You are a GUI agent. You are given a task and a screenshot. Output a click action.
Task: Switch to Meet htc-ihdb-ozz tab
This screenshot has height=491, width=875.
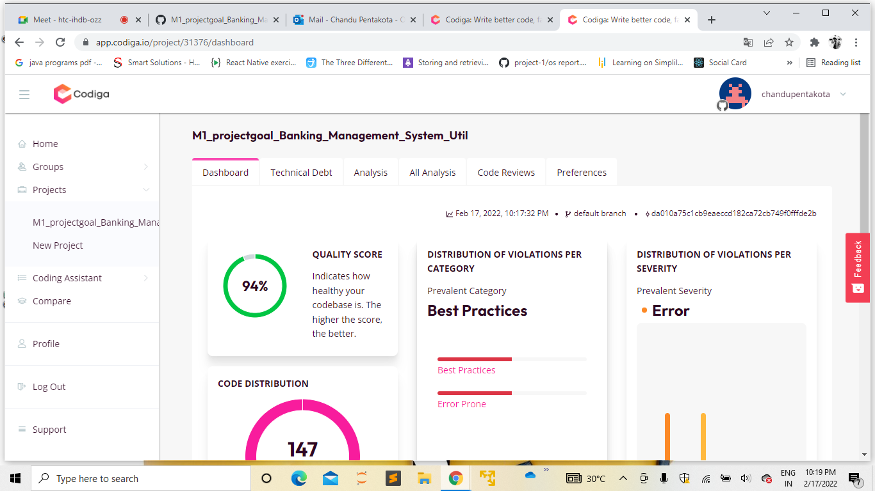pyautogui.click(x=80, y=20)
